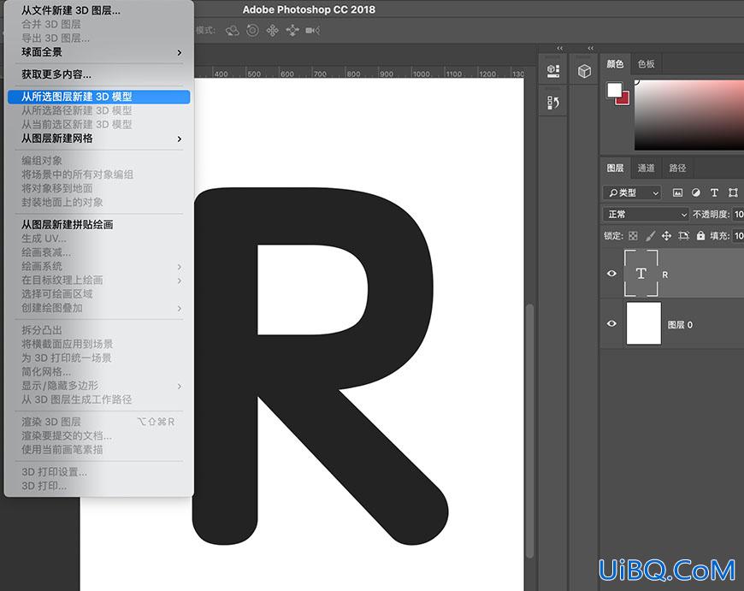Filter layers by type (T) layers
The image size is (744, 591).
[714, 192]
